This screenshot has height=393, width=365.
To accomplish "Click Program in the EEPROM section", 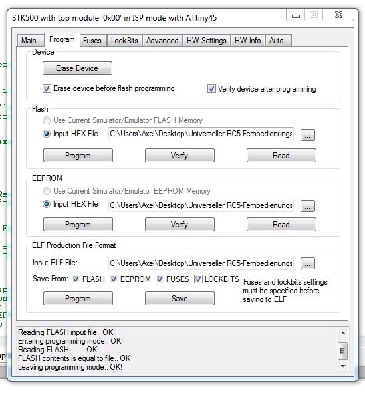I will [x=78, y=225].
